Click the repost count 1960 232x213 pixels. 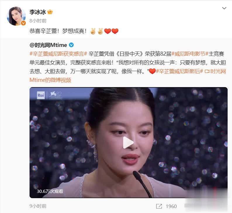[x=171, y=206]
